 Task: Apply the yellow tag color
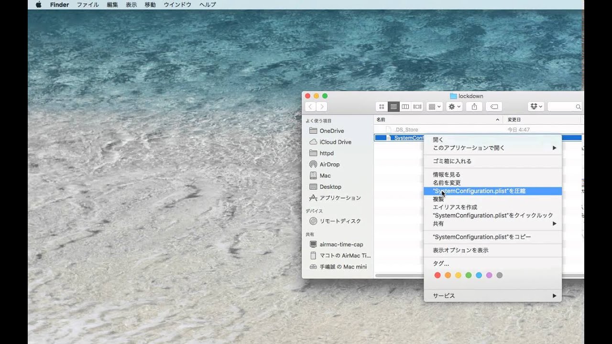(x=458, y=275)
